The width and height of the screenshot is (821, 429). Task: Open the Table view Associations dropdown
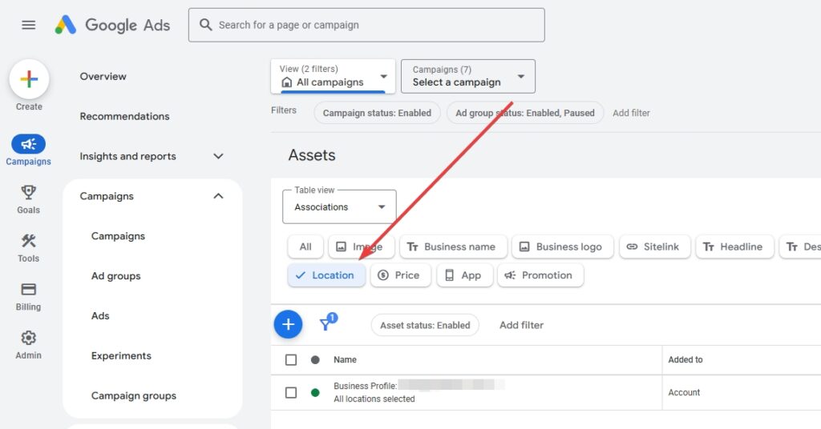click(339, 207)
